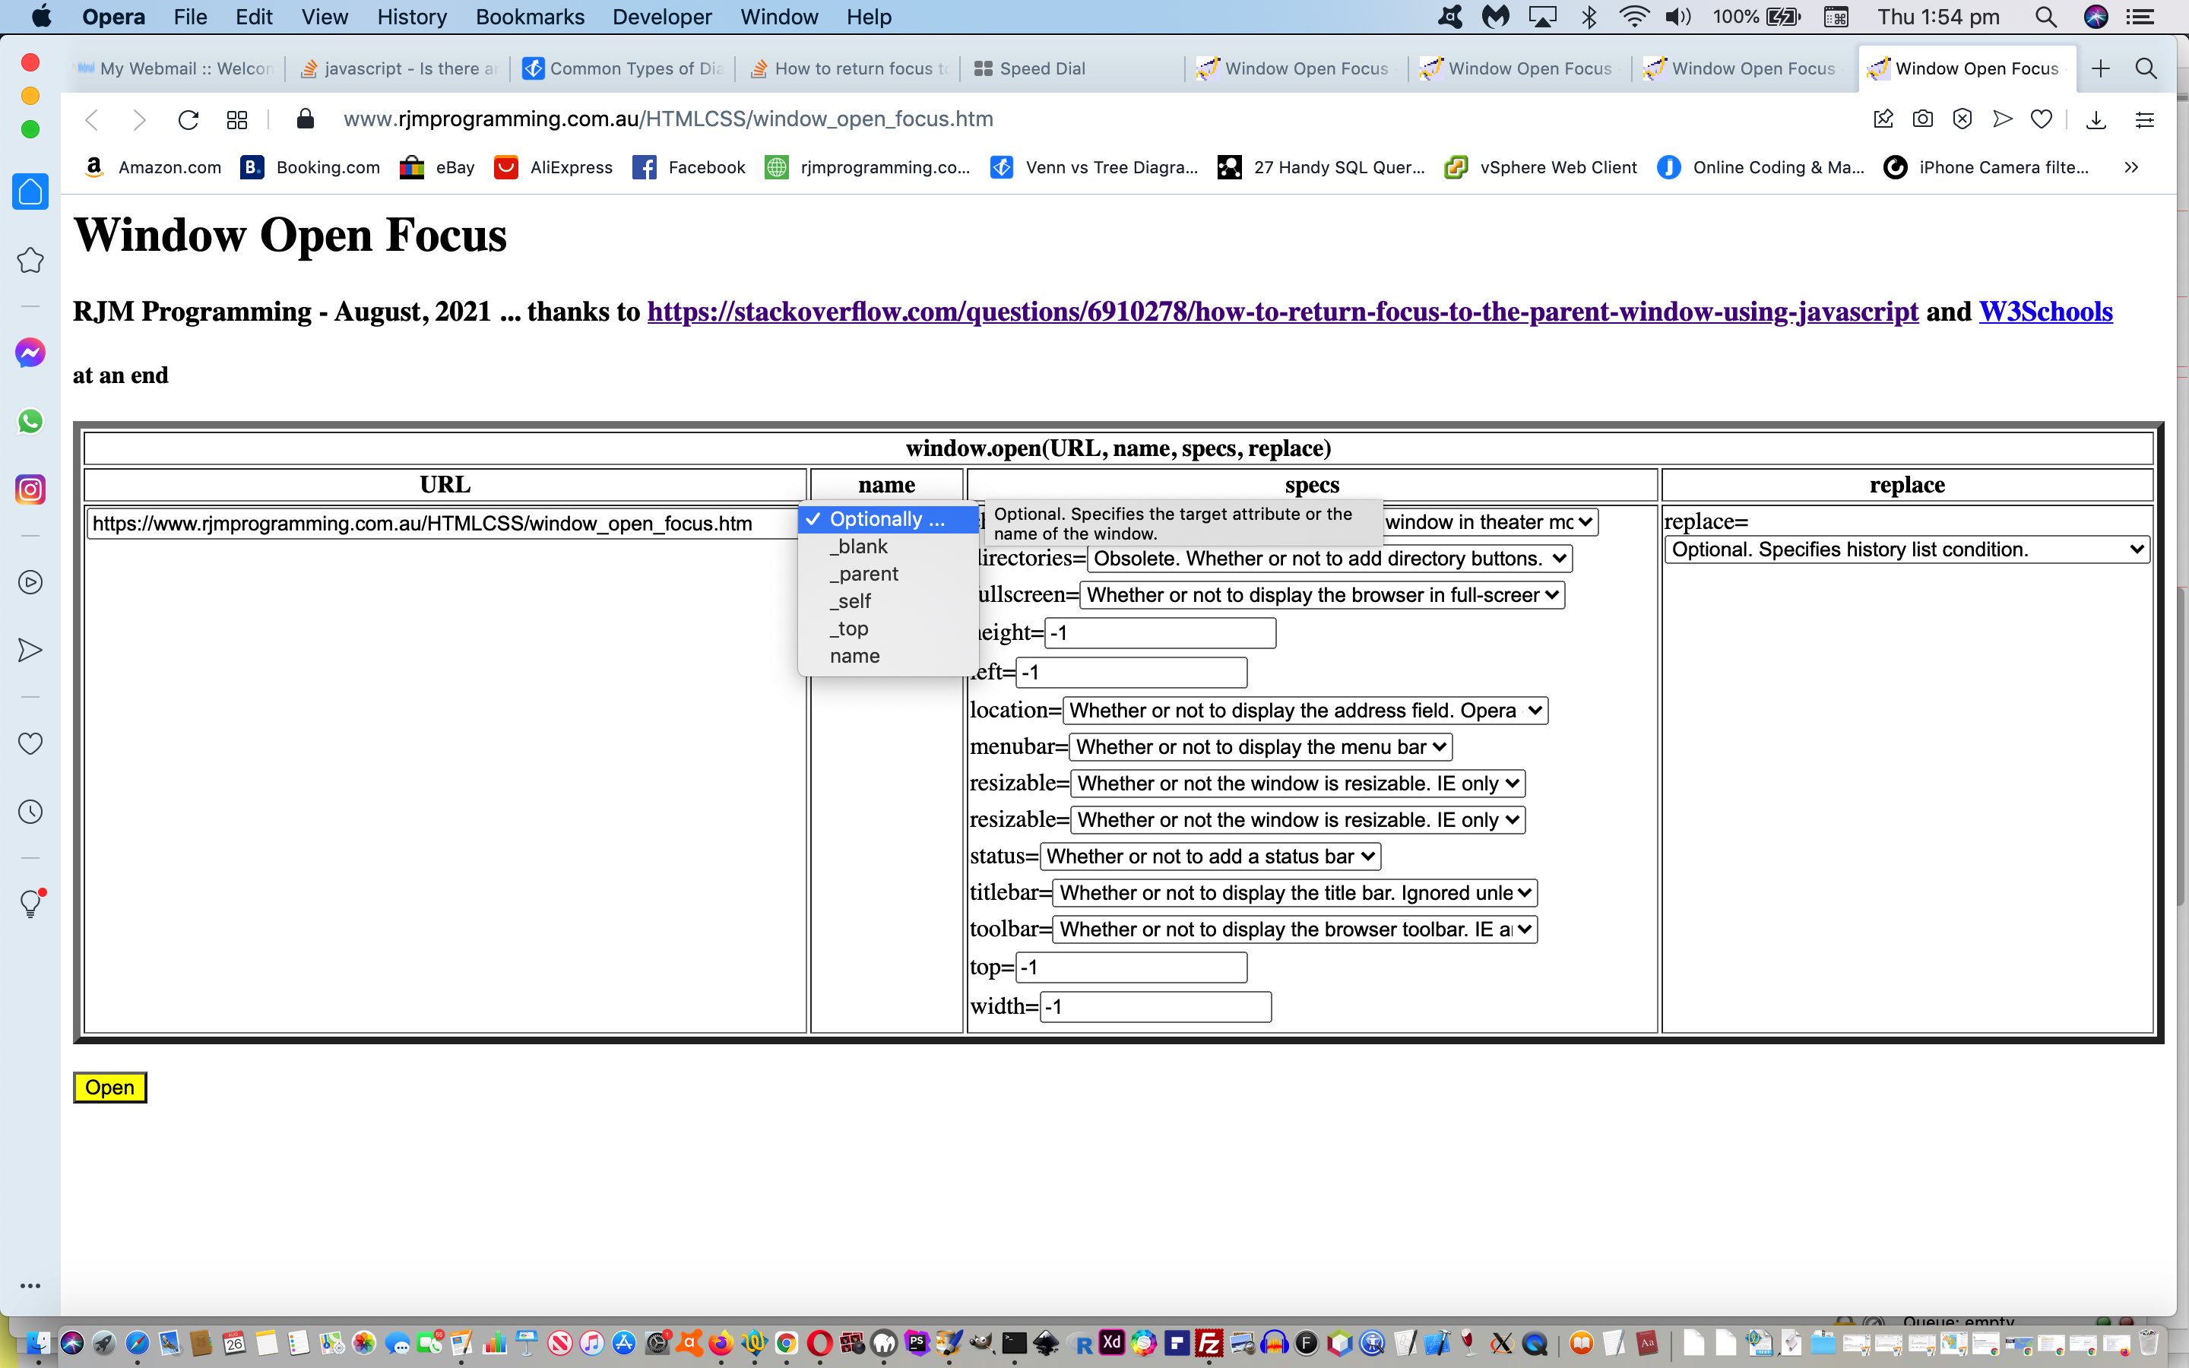Click the volume icon in menu bar
Screen dimensions: 2189x1368
1678,17
